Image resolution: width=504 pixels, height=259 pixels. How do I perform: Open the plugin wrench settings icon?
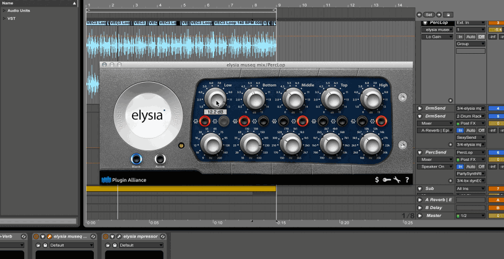[397, 180]
